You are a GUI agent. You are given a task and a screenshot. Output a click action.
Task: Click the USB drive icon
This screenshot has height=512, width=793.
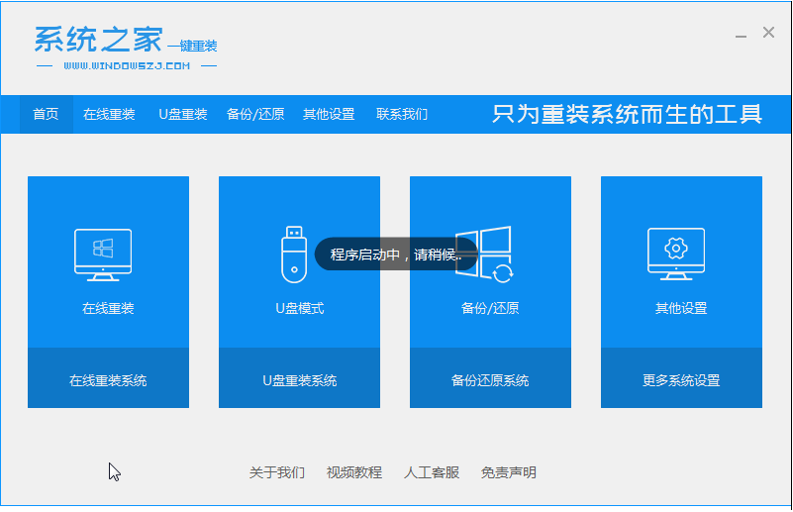[x=294, y=255]
